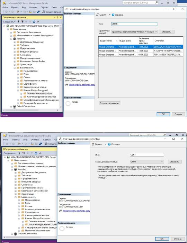The height and width of the screenshot is (243, 187).
Task: Open the Файл menu in SSMS behind CMK1 dialog
Action: (5, 7)
